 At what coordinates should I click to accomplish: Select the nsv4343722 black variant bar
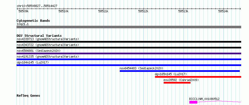point(129,48)
